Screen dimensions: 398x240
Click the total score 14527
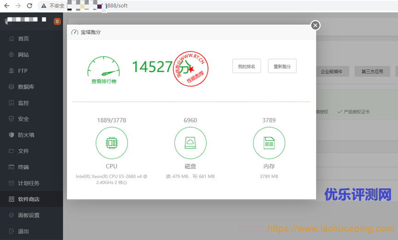pos(152,67)
